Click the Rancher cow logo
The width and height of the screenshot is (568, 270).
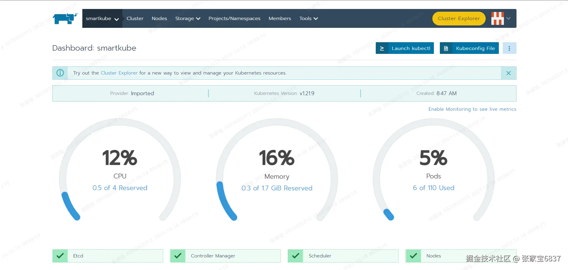[x=65, y=18]
